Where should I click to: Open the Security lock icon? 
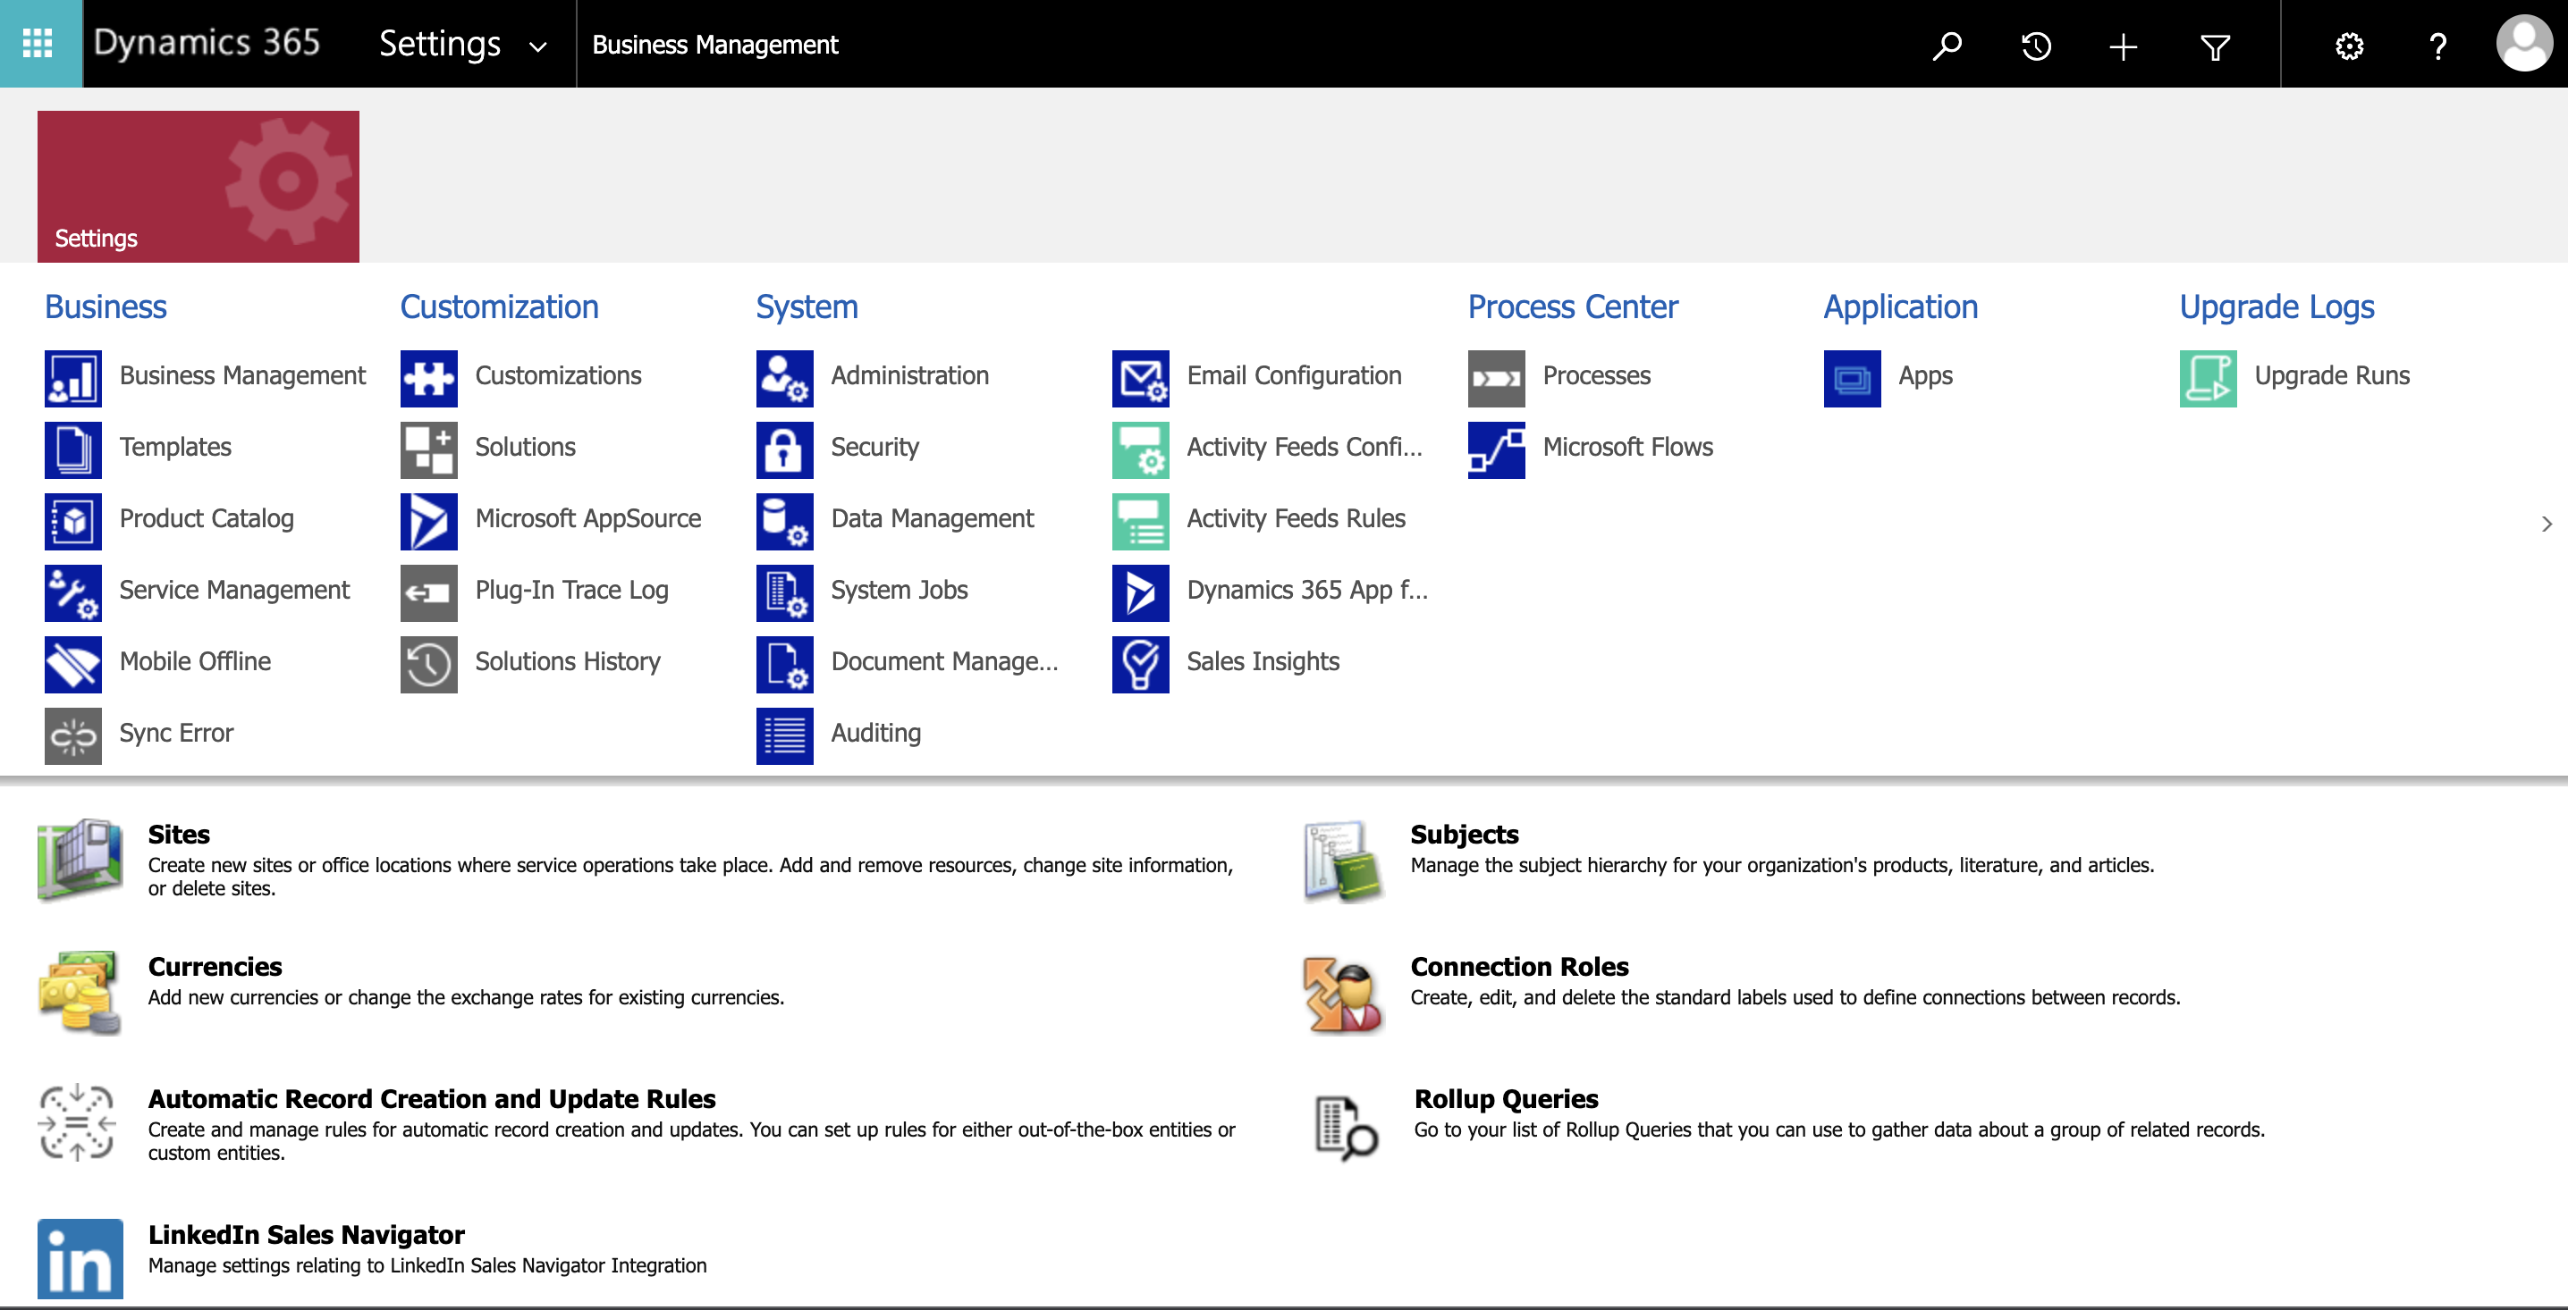[x=784, y=449]
